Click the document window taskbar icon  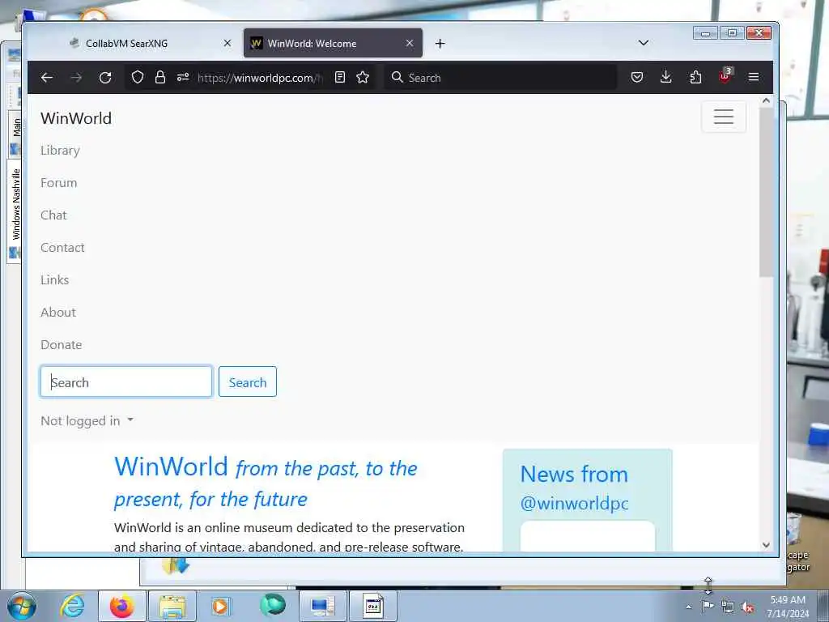[372, 606]
